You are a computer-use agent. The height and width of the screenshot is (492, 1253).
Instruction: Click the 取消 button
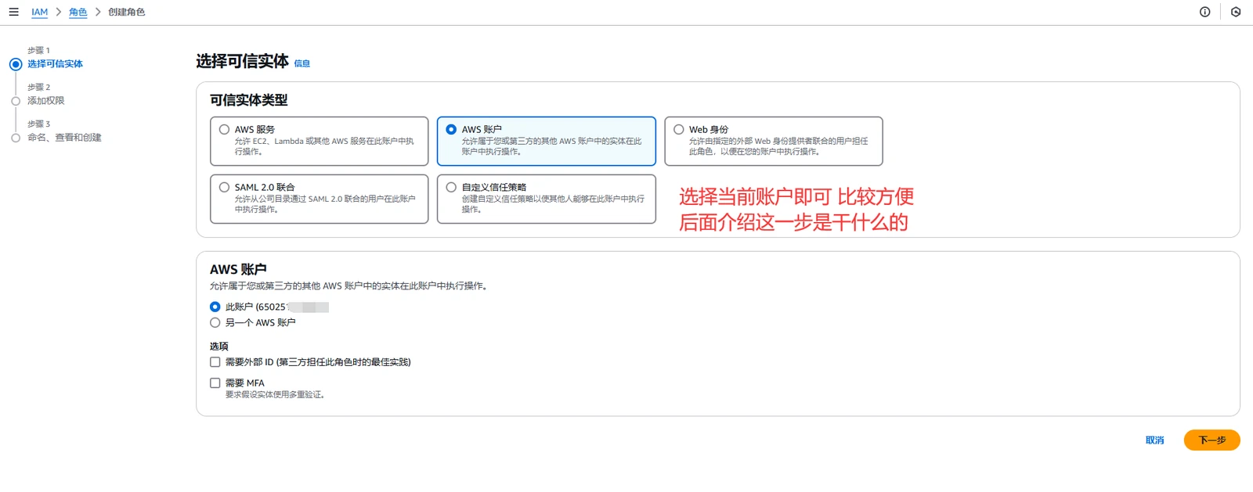(1154, 440)
